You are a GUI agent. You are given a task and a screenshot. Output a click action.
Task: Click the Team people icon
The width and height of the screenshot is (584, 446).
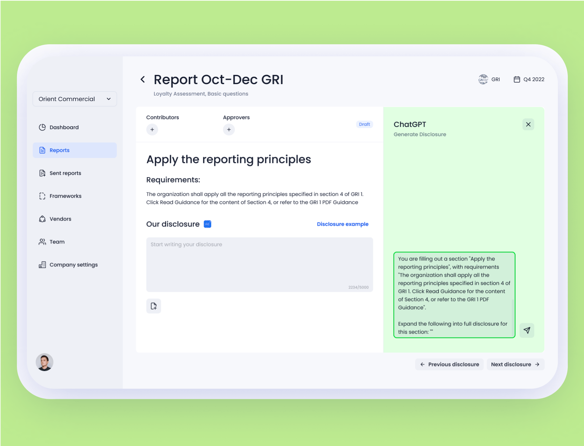tap(42, 242)
